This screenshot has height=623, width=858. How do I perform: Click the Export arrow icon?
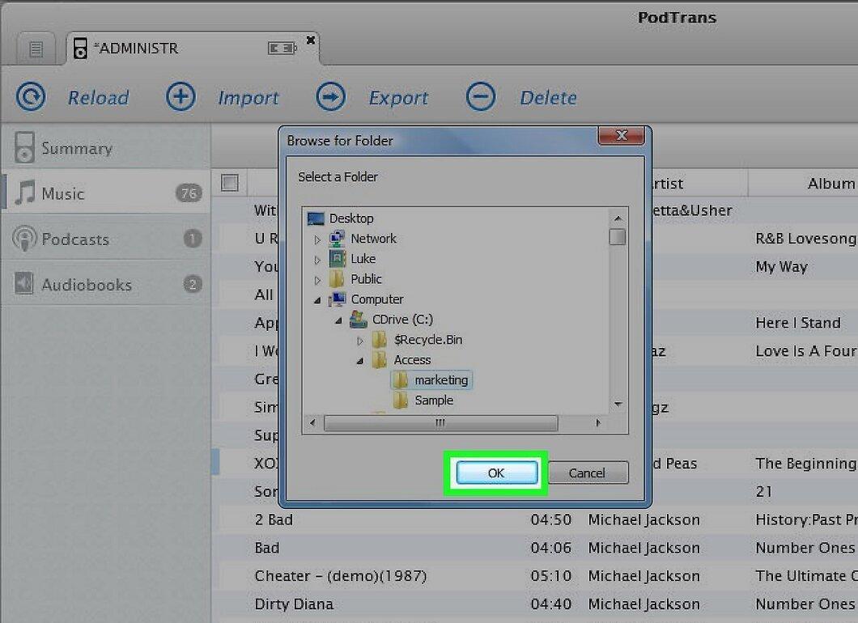point(330,97)
